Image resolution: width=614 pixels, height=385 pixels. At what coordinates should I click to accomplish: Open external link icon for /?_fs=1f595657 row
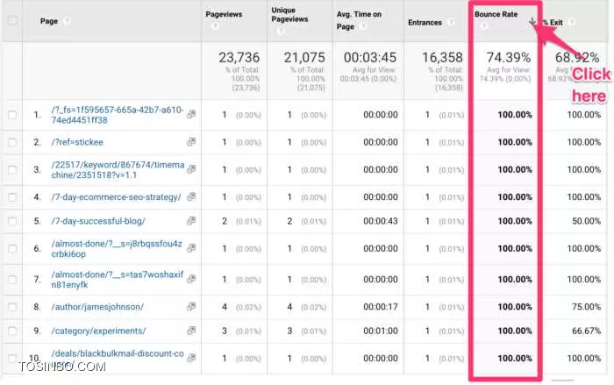(191, 114)
